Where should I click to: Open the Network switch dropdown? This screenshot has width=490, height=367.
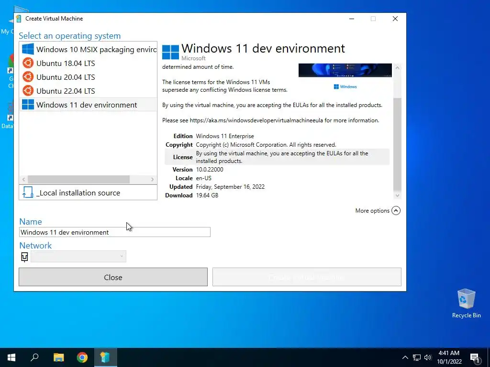pyautogui.click(x=78, y=256)
